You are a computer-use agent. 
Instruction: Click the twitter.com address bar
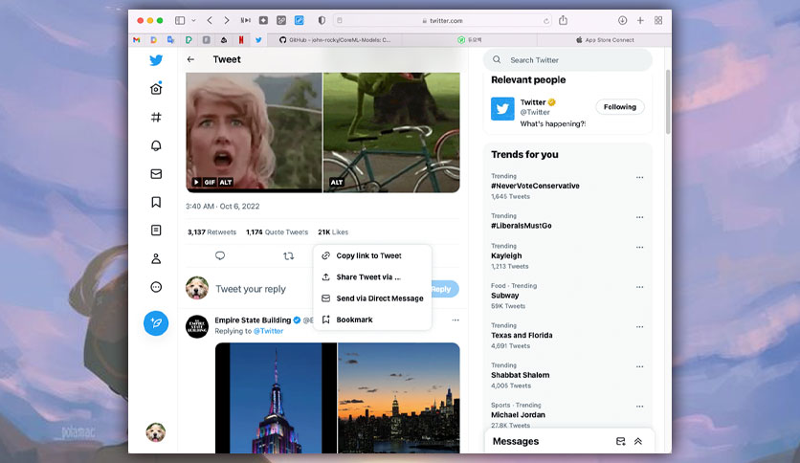[x=443, y=20]
